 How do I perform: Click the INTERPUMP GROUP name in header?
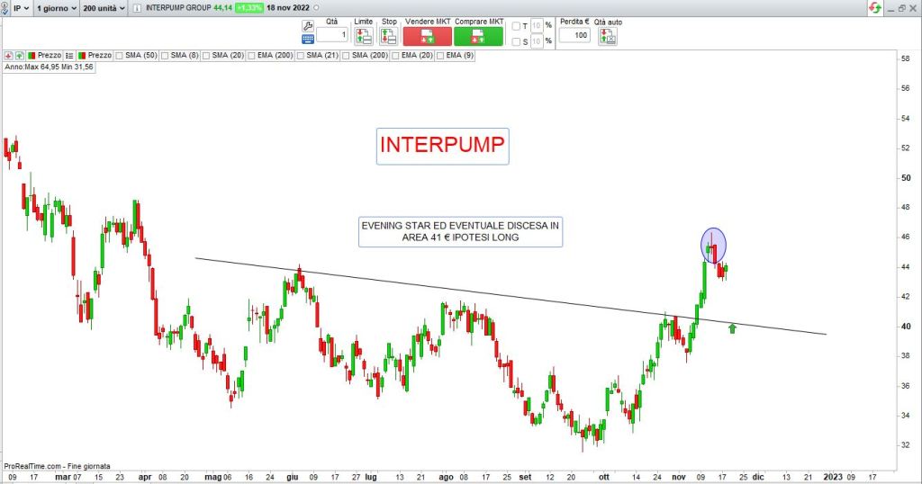tap(178, 8)
